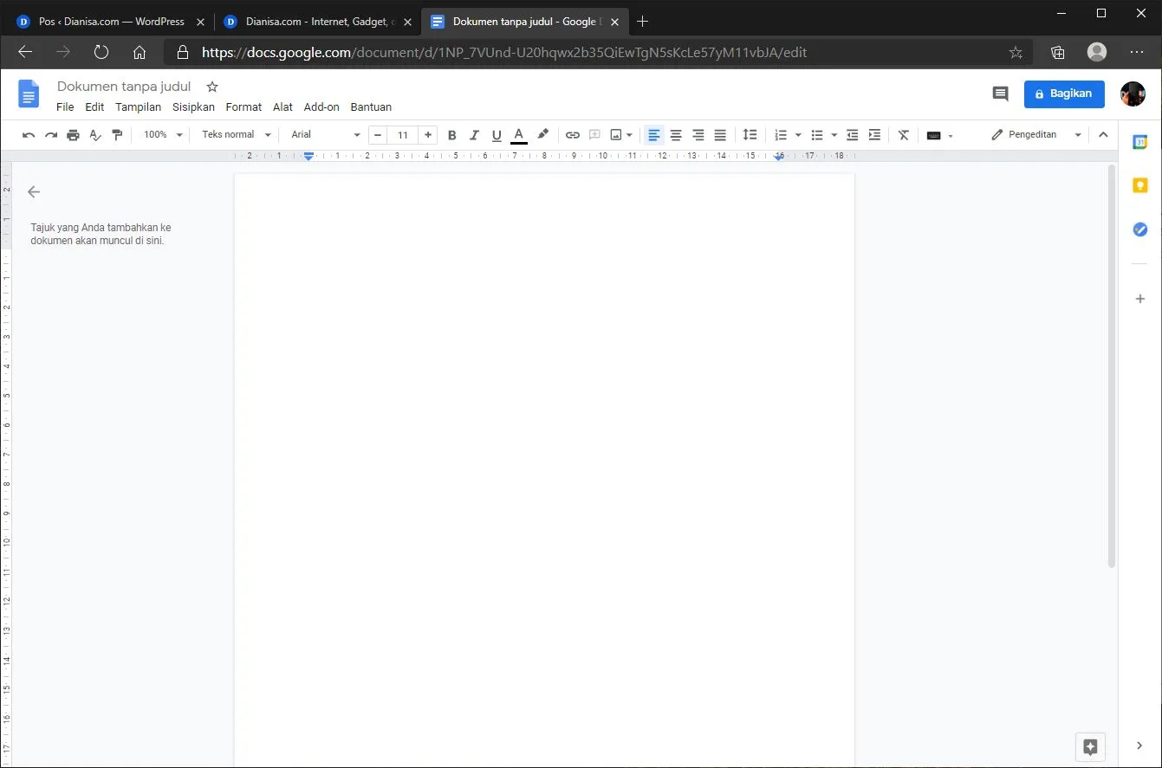Toggle italic formatting
The width and height of the screenshot is (1162, 768).
tap(474, 135)
